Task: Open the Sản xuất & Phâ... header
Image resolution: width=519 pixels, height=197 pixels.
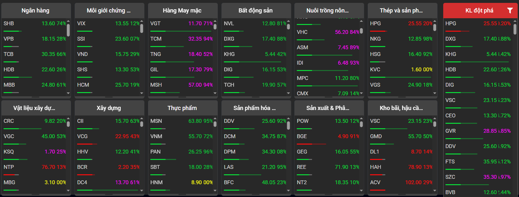Action: tap(329, 108)
